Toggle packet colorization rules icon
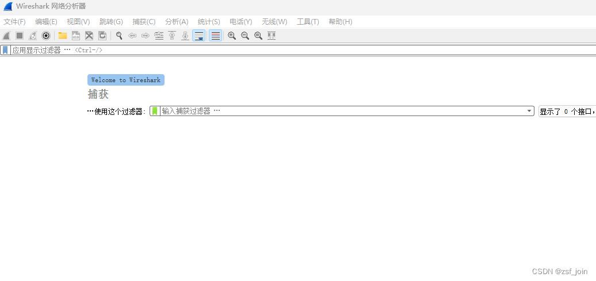596x281 pixels. 216,36
